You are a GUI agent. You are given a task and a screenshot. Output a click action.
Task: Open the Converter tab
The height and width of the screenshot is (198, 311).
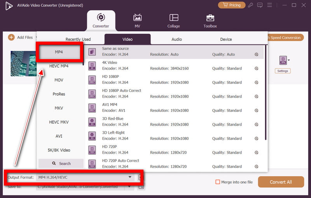click(101, 21)
